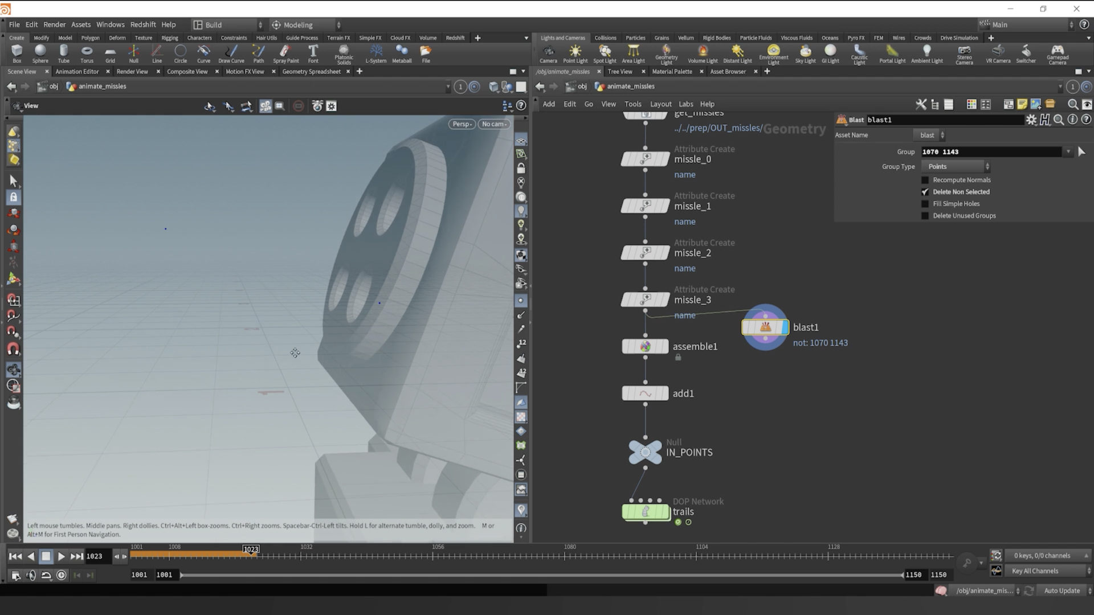Switch to the Material Palette tab

(672, 71)
